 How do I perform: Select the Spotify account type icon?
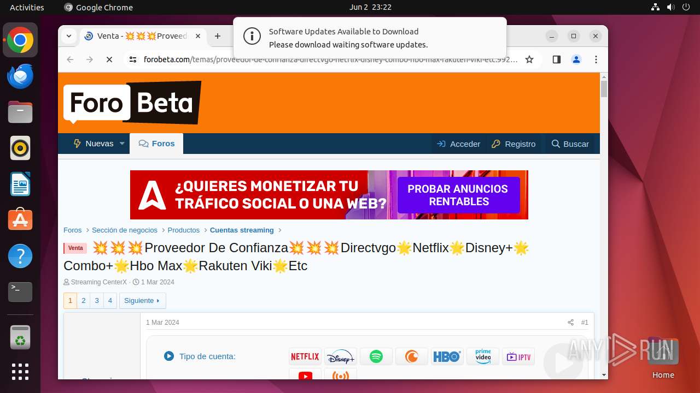pyautogui.click(x=376, y=356)
